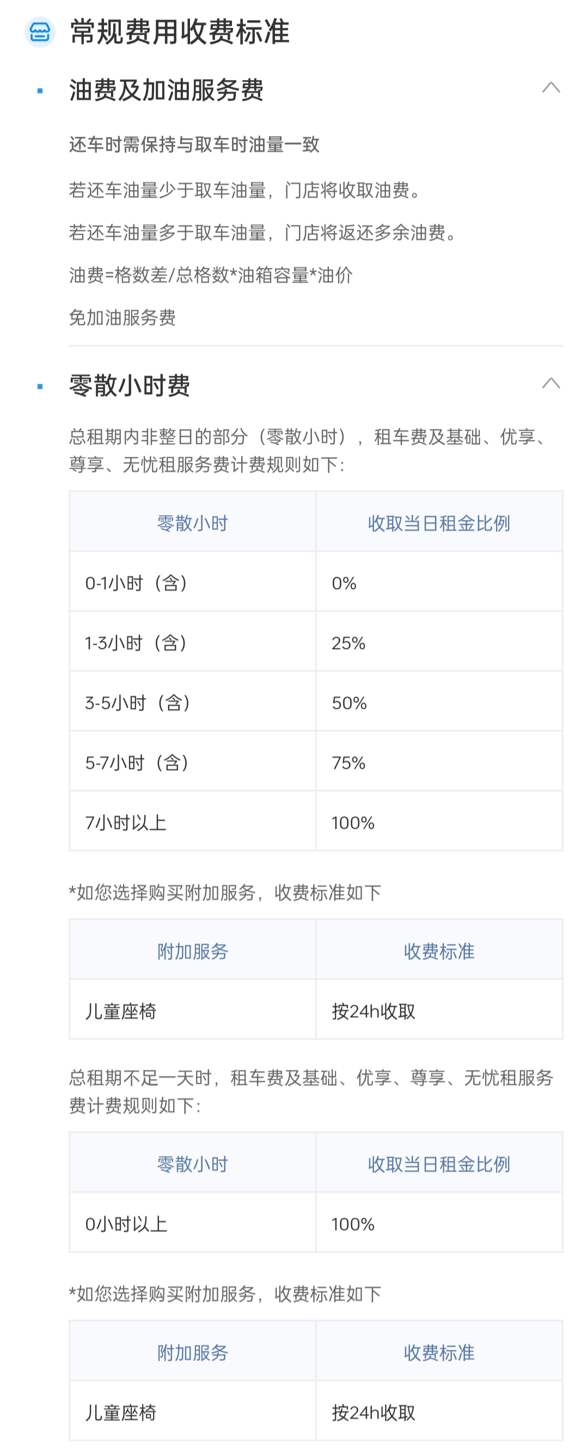Click the 7小时以上 table cell
Image resolution: width=588 pixels, height=1455 pixels.
[x=192, y=822]
